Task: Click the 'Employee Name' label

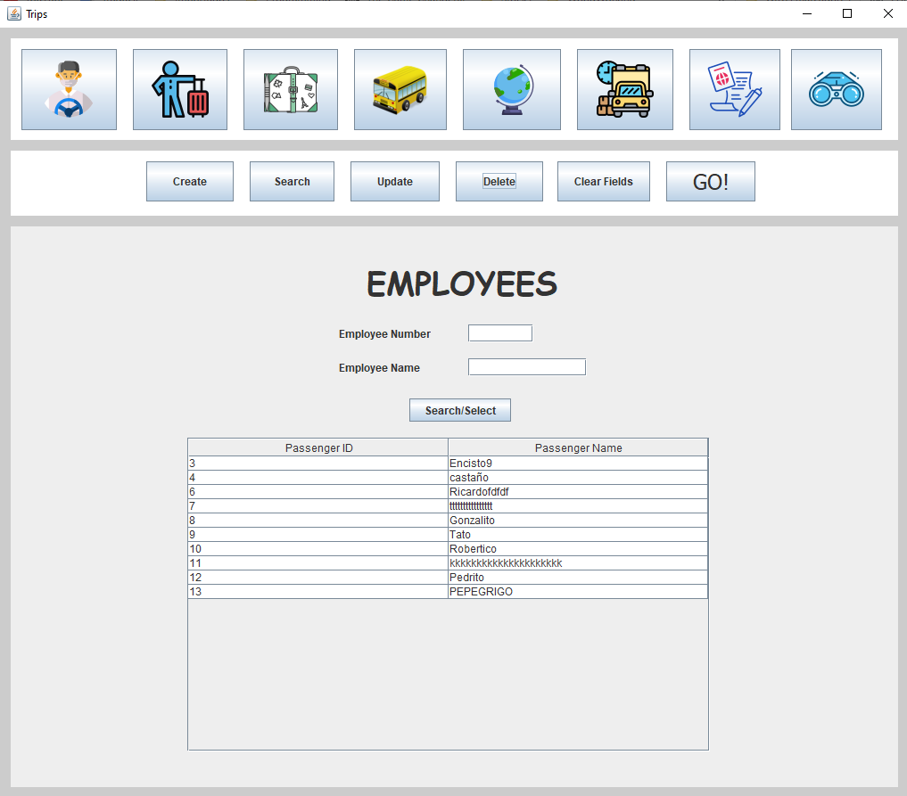Action: 379,368
